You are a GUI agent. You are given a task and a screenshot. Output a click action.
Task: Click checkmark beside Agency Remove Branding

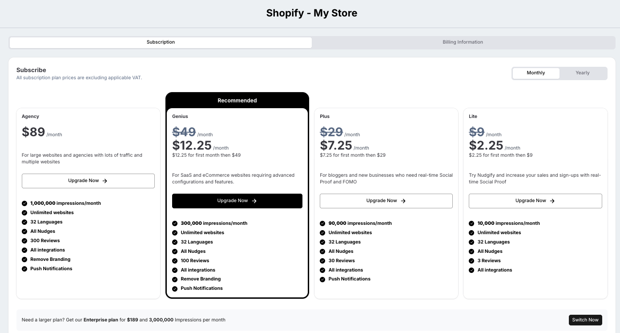[24, 260]
